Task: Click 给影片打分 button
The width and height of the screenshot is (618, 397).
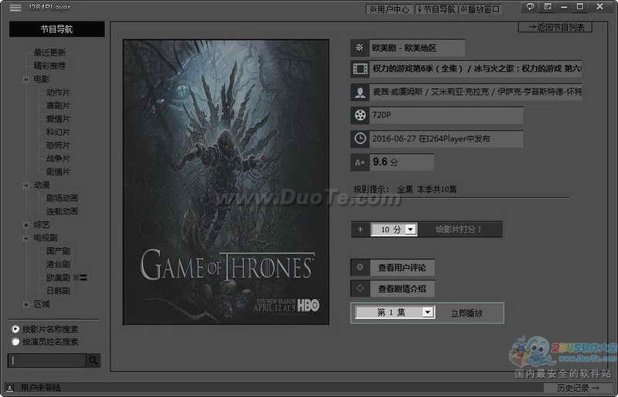Action: [x=459, y=229]
